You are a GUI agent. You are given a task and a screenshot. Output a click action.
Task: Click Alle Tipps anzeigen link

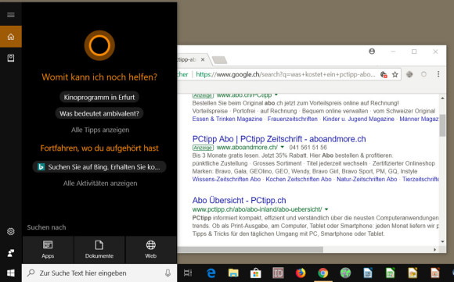pyautogui.click(x=100, y=130)
